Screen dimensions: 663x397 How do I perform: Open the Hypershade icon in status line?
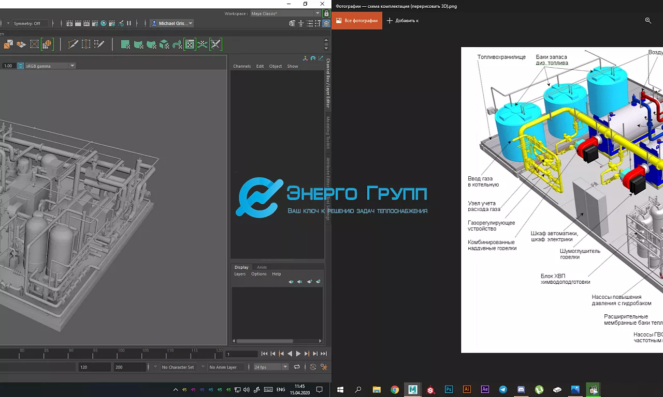pyautogui.click(x=104, y=23)
